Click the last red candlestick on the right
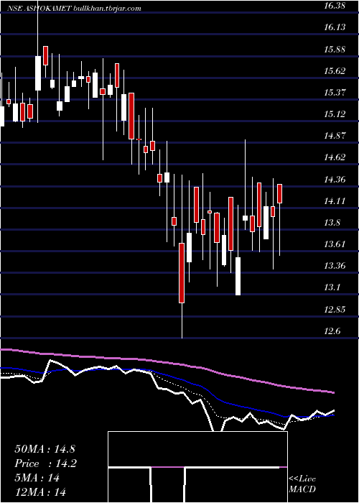 [x=279, y=193]
